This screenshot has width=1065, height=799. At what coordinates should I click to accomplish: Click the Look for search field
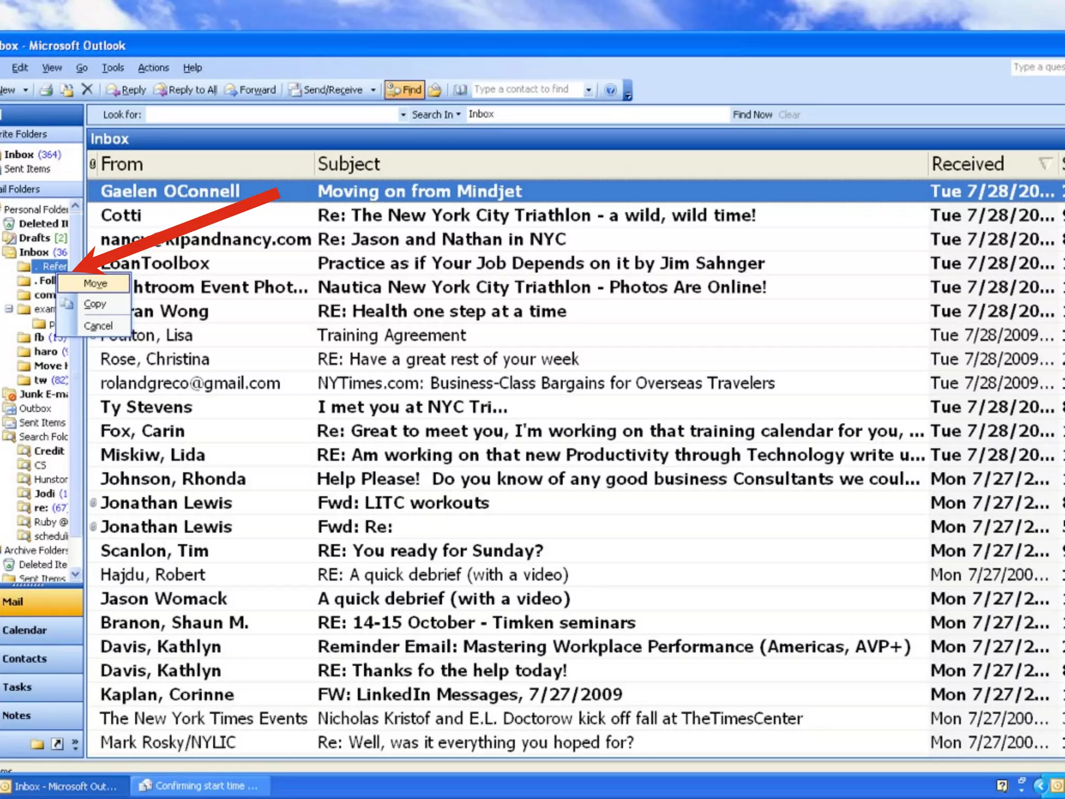(271, 114)
